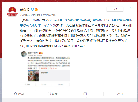The width and height of the screenshot is (138, 102).
Task: Click the orange membership crown badge
Action: [x=36, y=10]
